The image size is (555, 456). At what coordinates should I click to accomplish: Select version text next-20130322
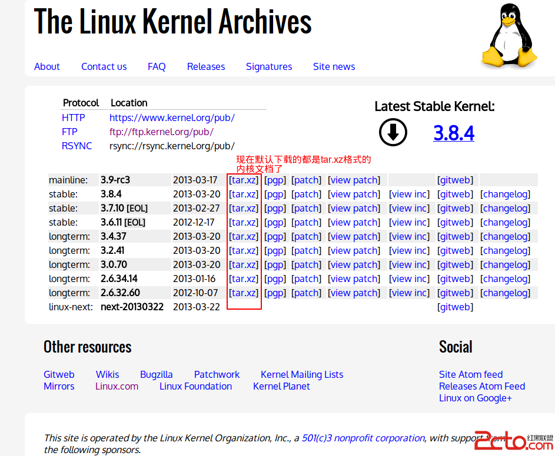(x=132, y=307)
